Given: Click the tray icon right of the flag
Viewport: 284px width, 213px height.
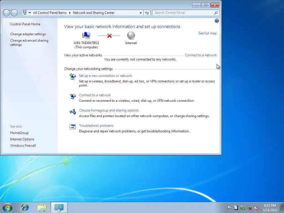Looking at the screenshot, I should [236, 207].
